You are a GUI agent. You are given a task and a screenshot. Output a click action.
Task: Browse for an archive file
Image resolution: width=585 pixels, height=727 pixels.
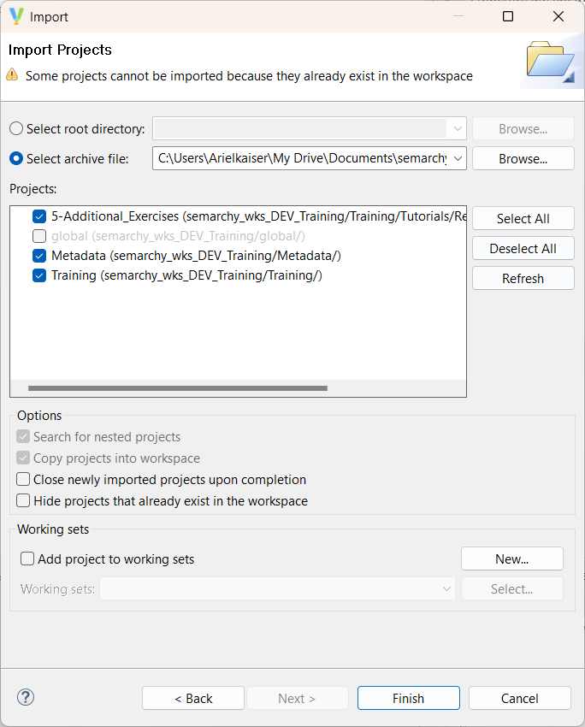point(523,158)
